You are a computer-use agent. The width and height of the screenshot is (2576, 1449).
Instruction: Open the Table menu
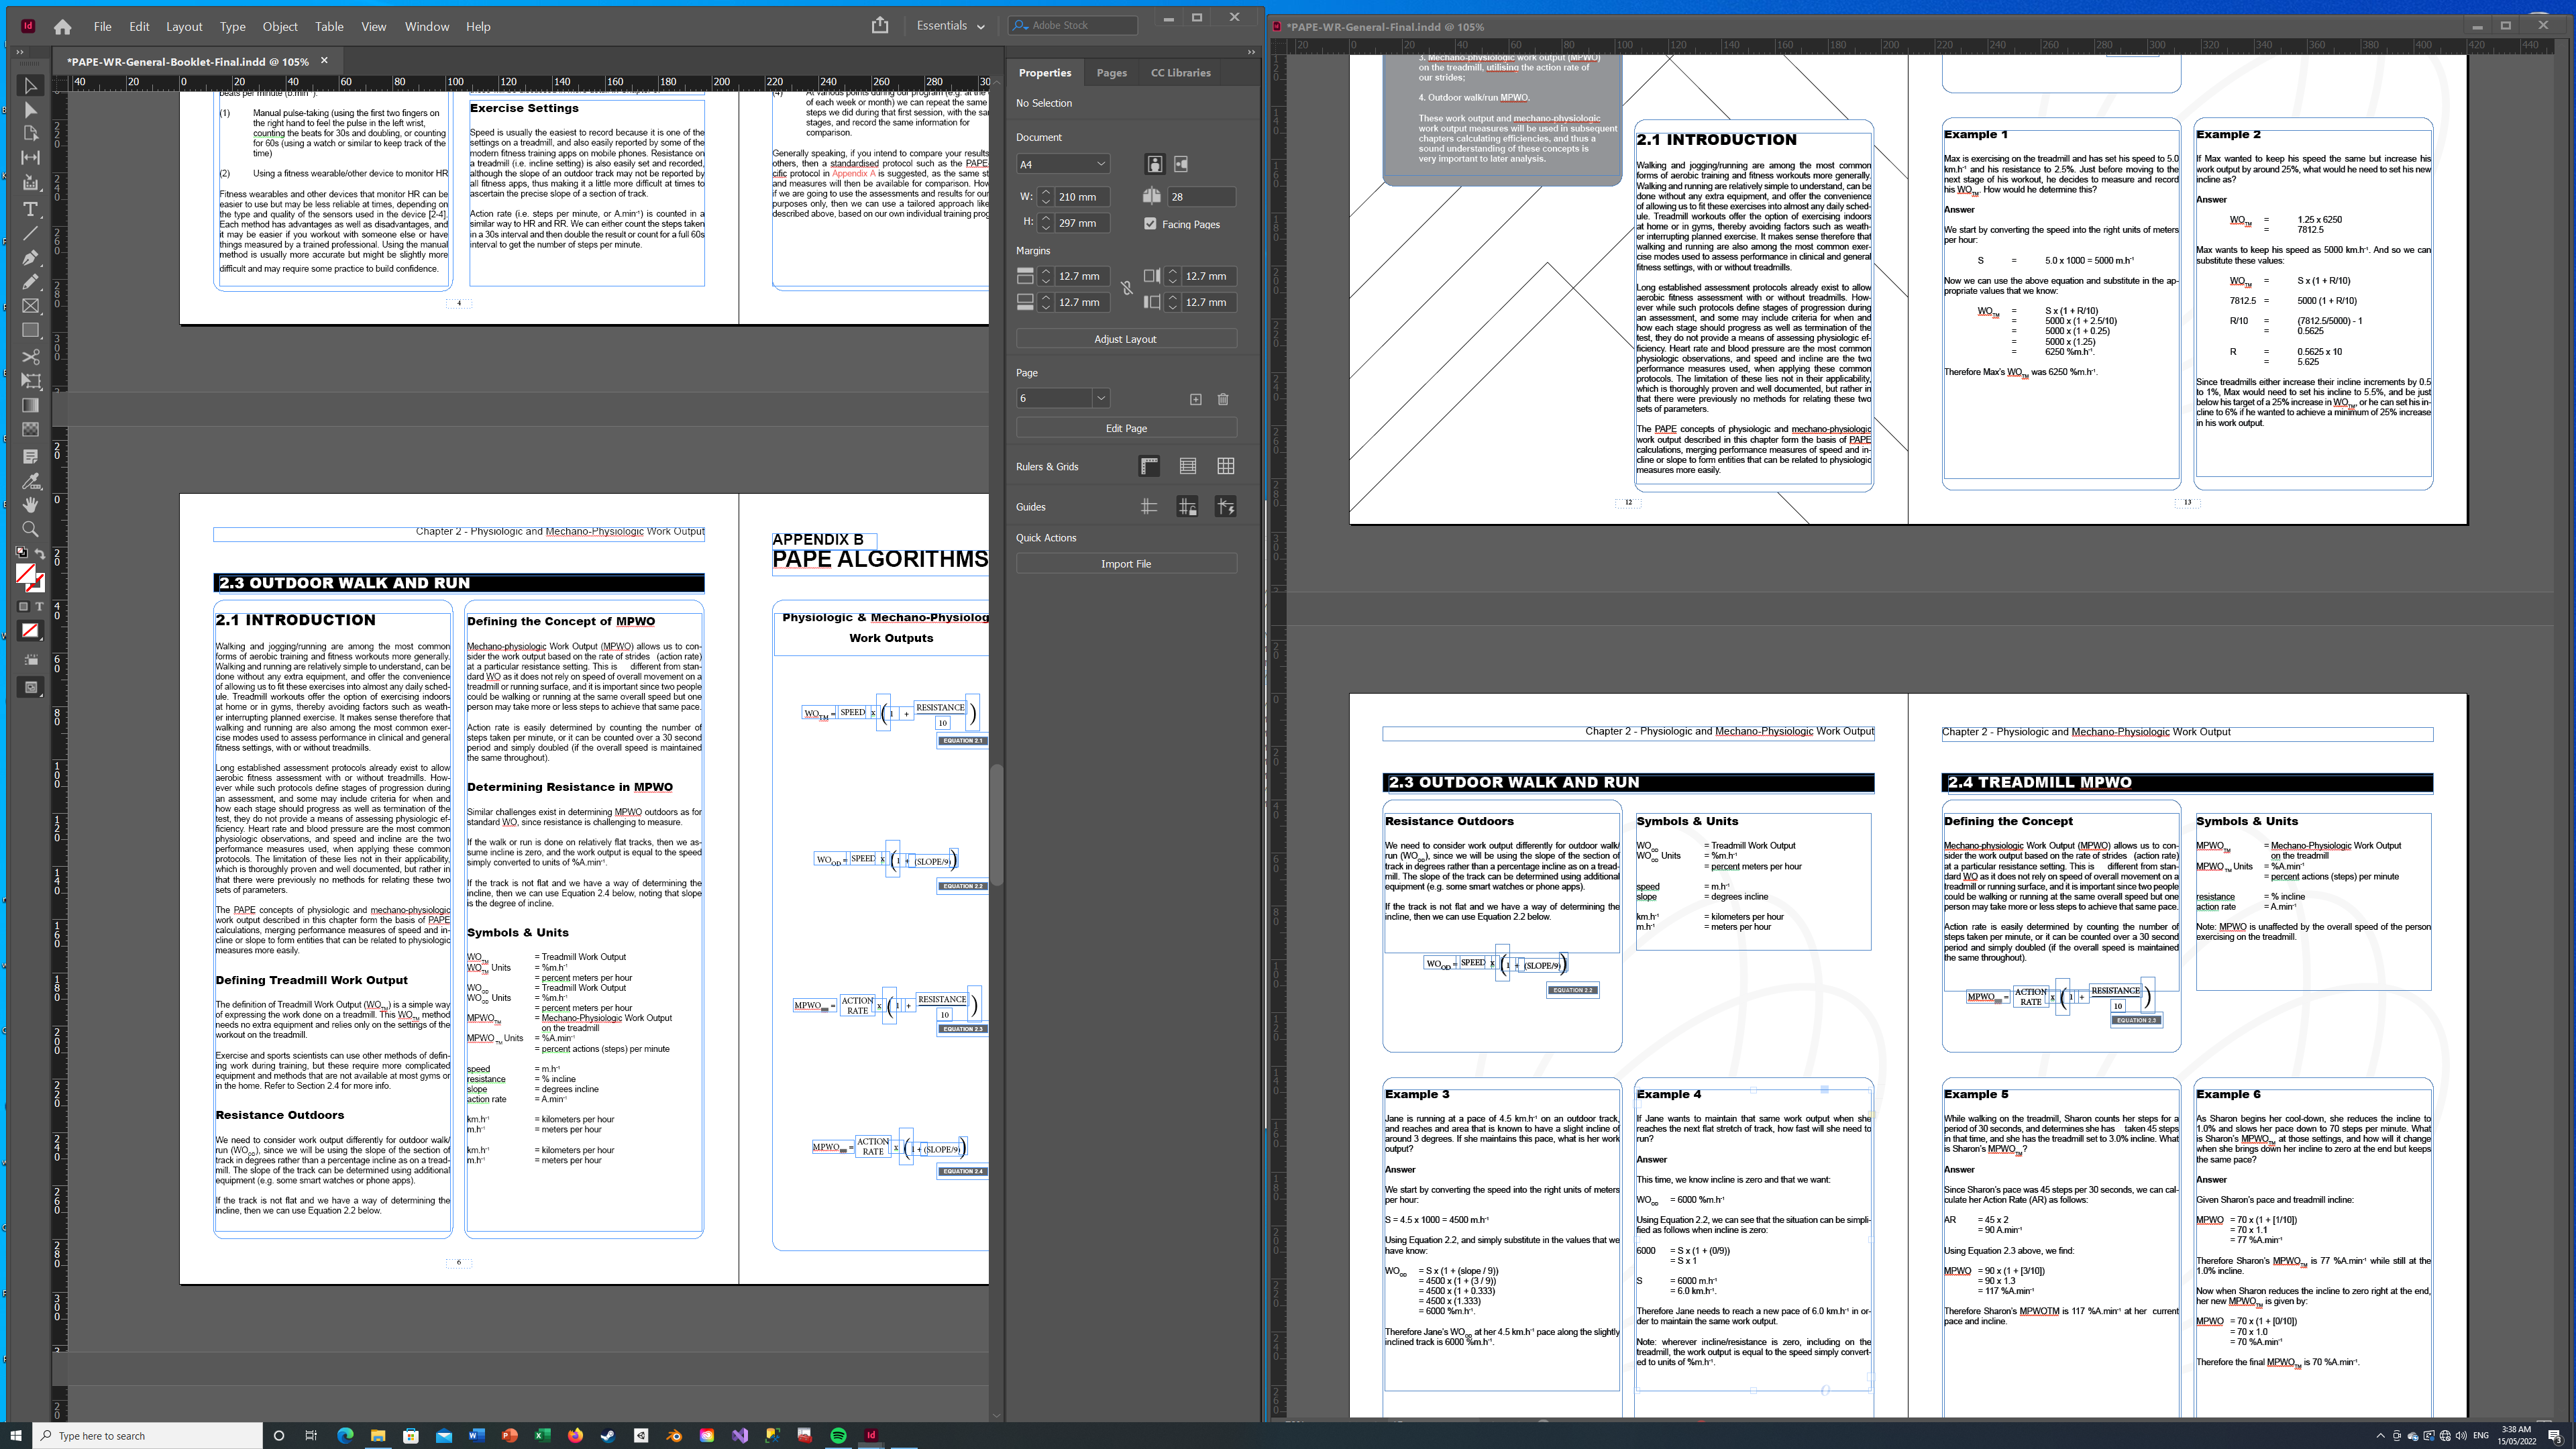[329, 26]
